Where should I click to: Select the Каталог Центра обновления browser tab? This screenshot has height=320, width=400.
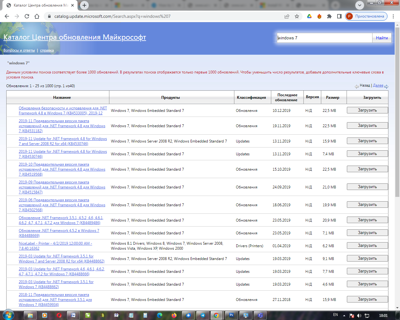(40, 5)
